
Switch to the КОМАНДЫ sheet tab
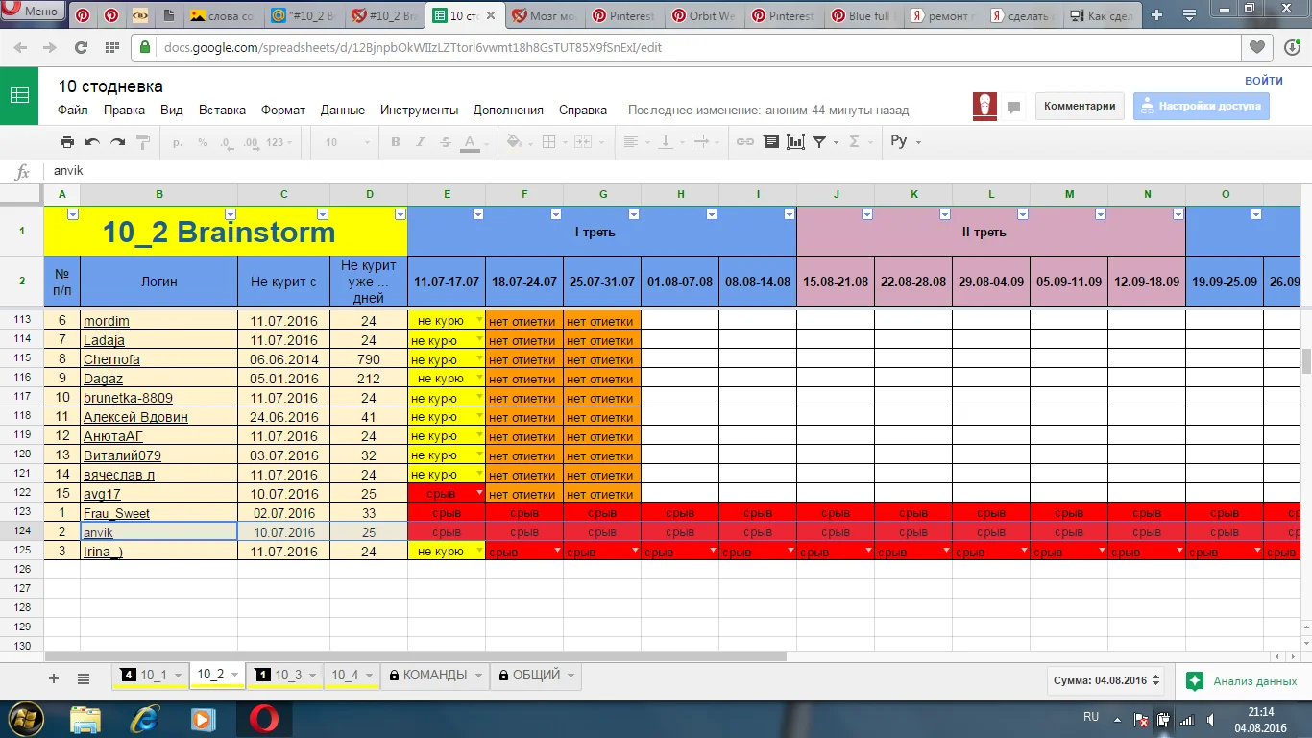[435, 676]
